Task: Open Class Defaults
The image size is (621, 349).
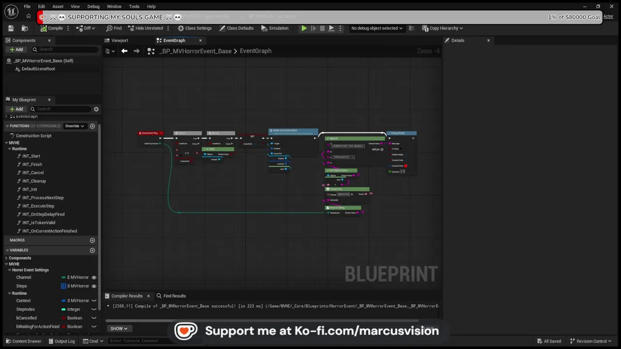Action: pos(236,28)
